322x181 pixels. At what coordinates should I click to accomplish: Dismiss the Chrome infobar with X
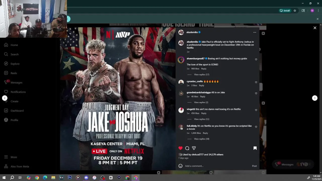pos(317,19)
